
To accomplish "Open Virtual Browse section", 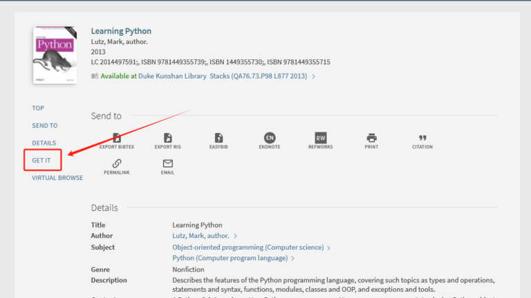I will click(57, 178).
